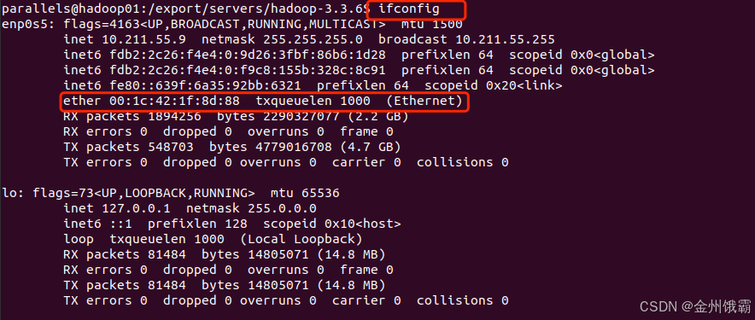Click the (Local Loopback) text
The image size is (755, 320).
coord(301,239)
